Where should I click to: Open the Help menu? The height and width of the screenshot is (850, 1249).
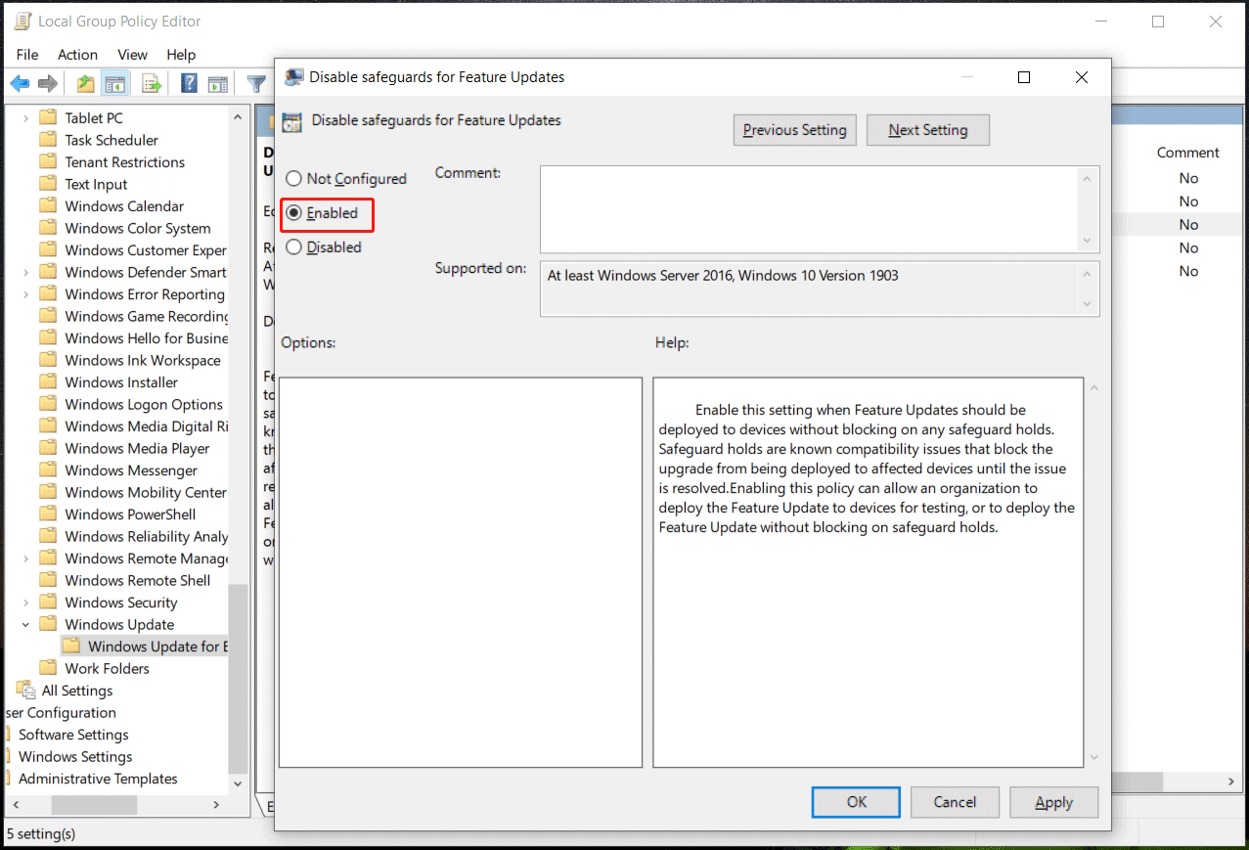coord(181,55)
